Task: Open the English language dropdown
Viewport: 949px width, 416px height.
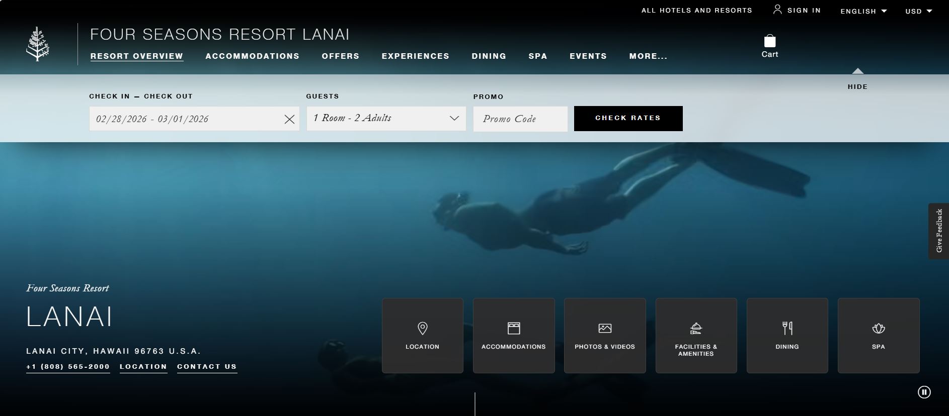Action: tap(863, 11)
